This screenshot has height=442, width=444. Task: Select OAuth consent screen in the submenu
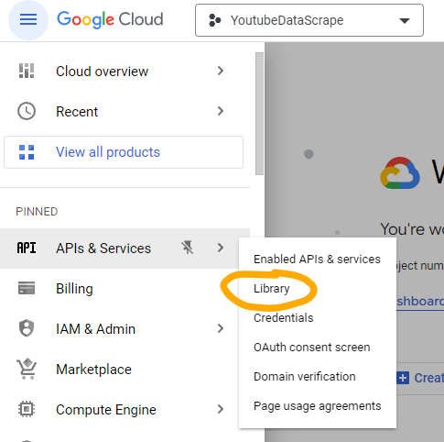(x=318, y=348)
